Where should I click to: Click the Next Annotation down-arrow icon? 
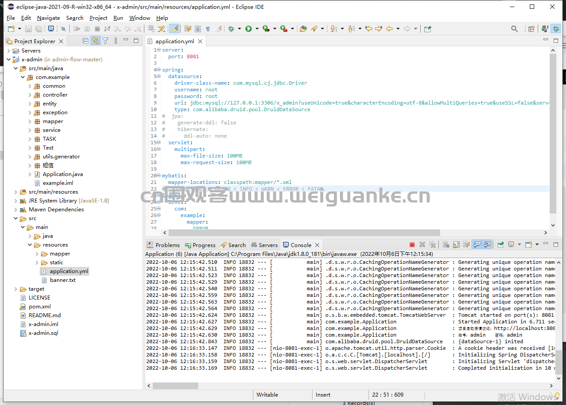(333, 29)
